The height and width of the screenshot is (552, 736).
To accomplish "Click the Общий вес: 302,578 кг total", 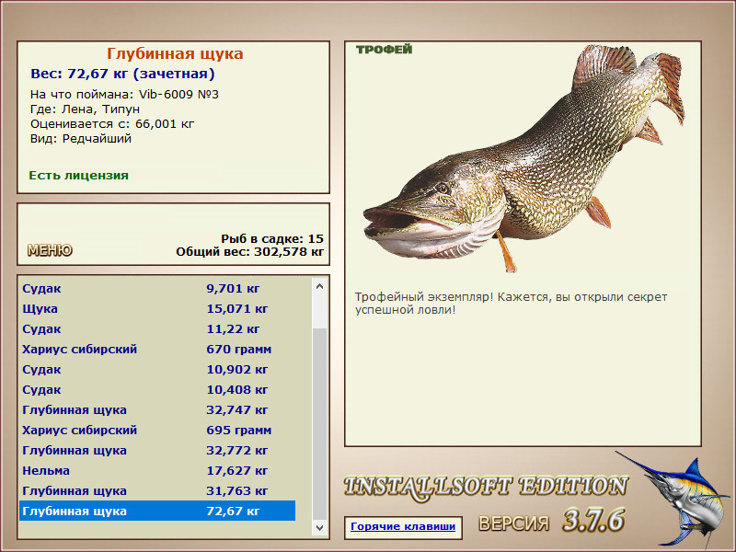I will (x=249, y=252).
